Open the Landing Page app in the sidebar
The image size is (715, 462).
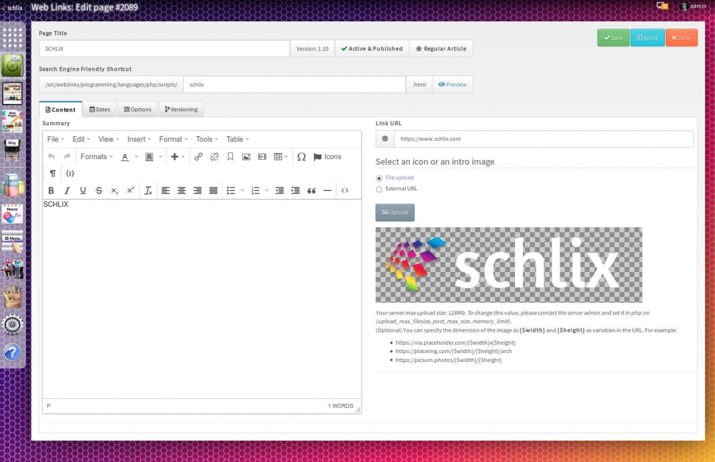coord(12,93)
